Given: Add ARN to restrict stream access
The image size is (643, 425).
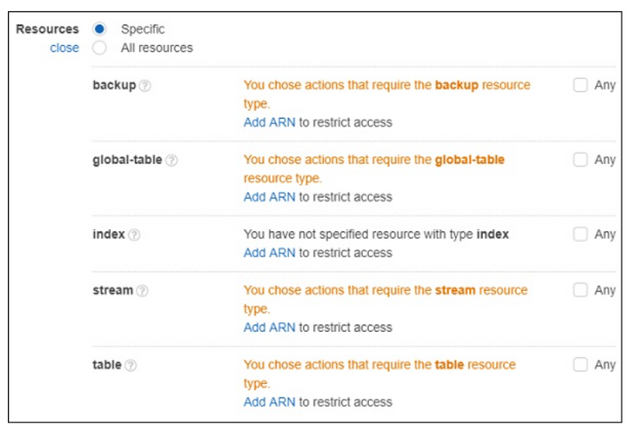Looking at the screenshot, I should pyautogui.click(x=269, y=327).
